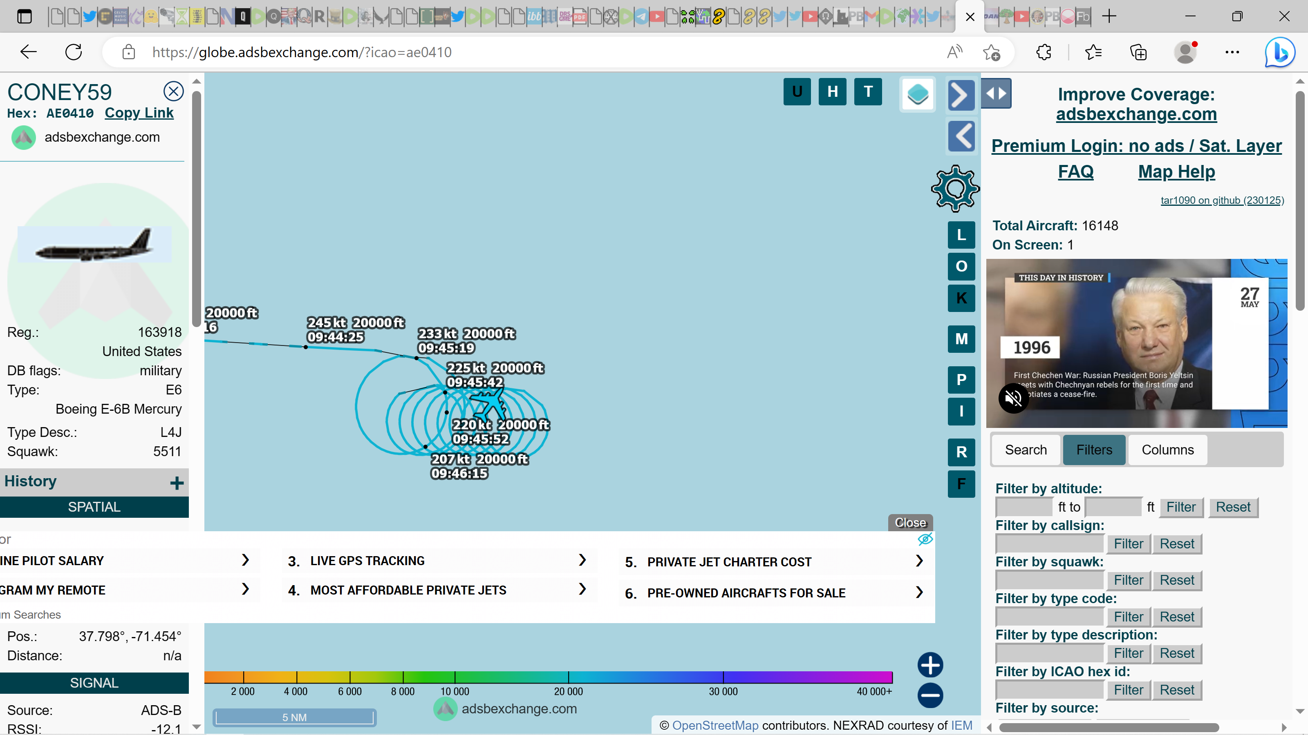Viewport: 1308px width, 735px height.
Task: Click the browser back arrow
Action: (x=28, y=52)
